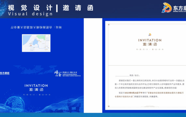Click the blank name line before 先生/女士
Viewport: 186px width, 117px height.
122,76
